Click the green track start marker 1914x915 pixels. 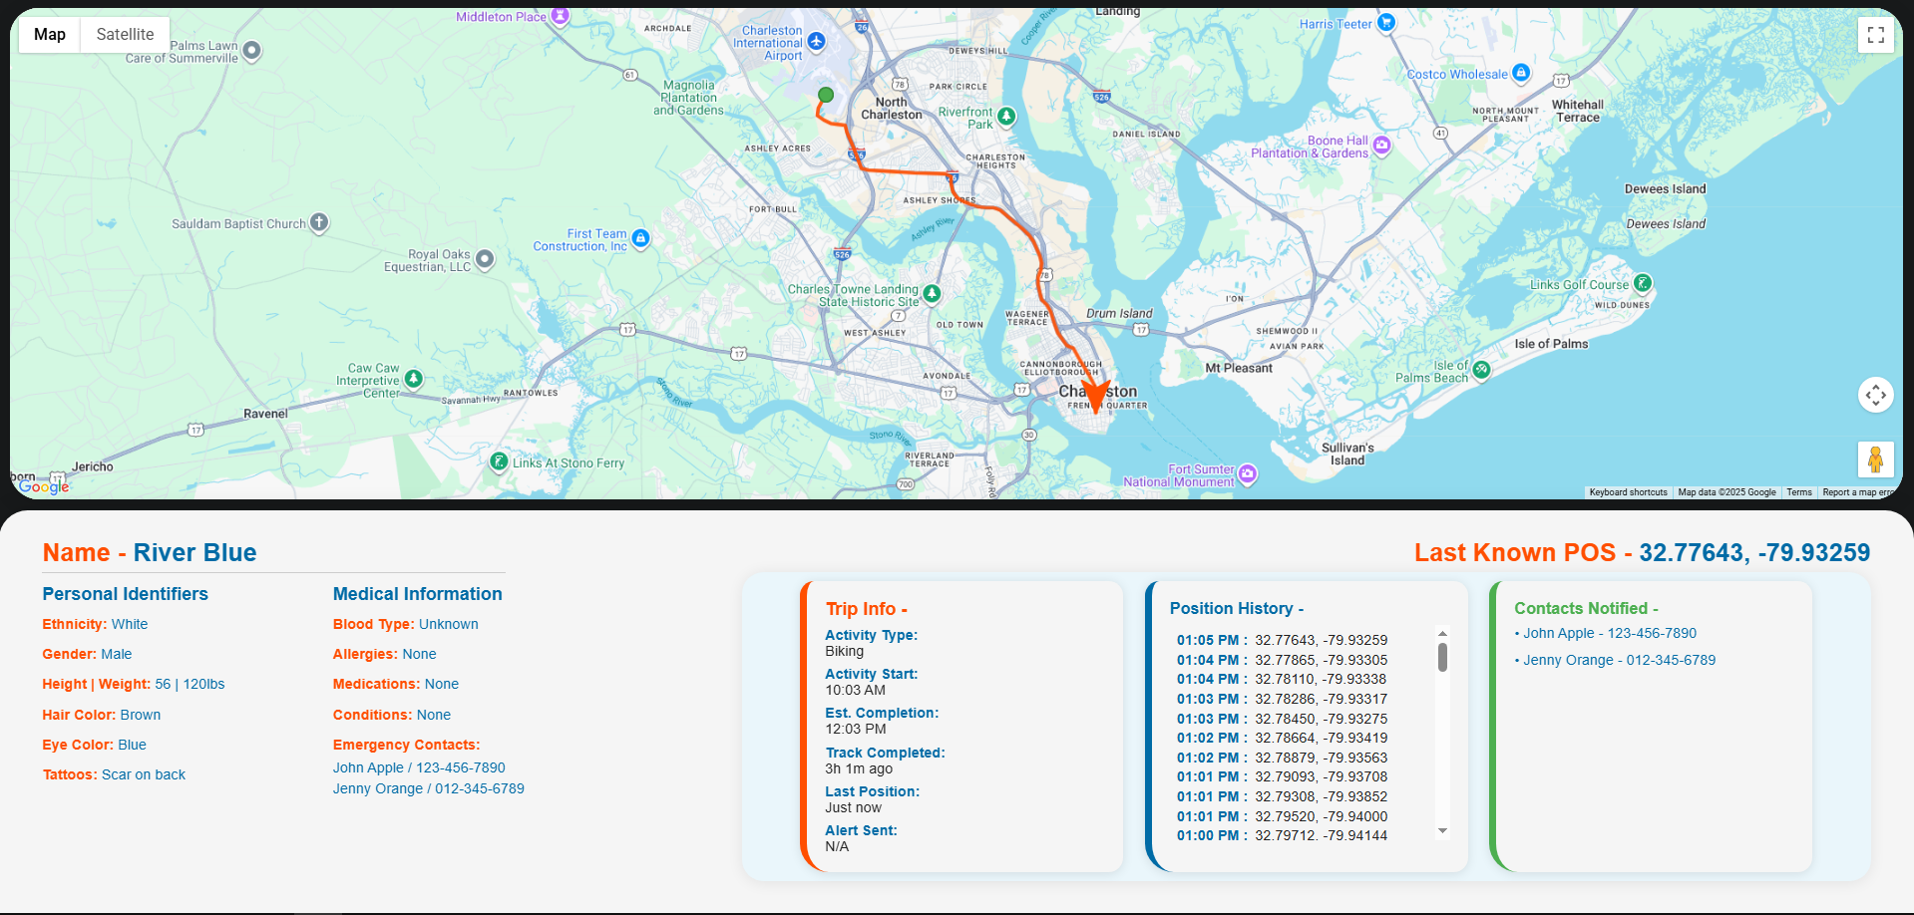[x=826, y=95]
